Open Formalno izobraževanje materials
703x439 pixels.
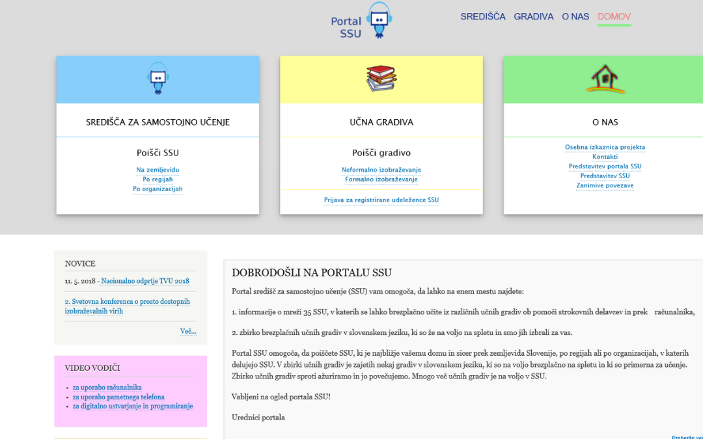pos(381,180)
